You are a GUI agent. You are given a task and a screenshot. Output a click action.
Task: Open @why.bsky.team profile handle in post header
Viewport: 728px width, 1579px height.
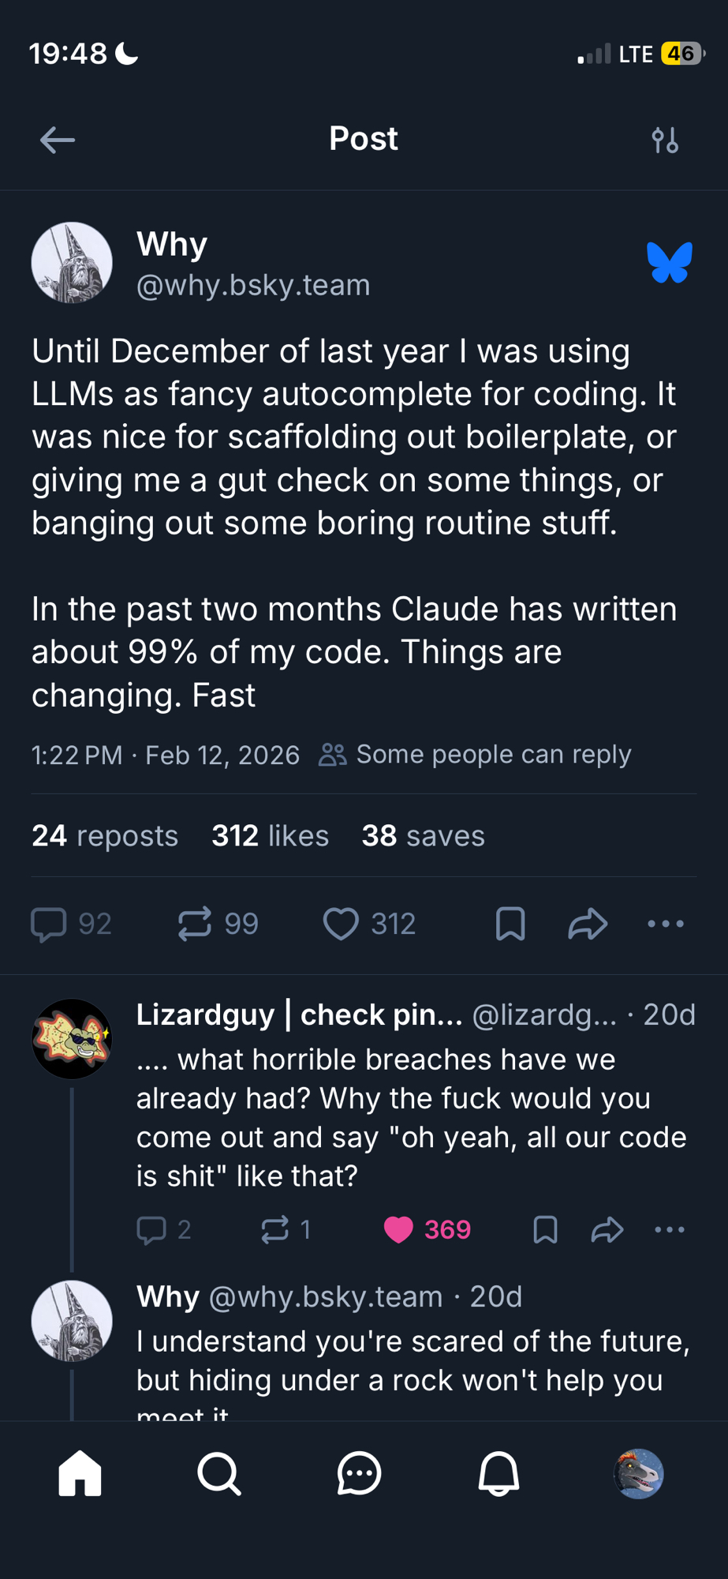(253, 285)
